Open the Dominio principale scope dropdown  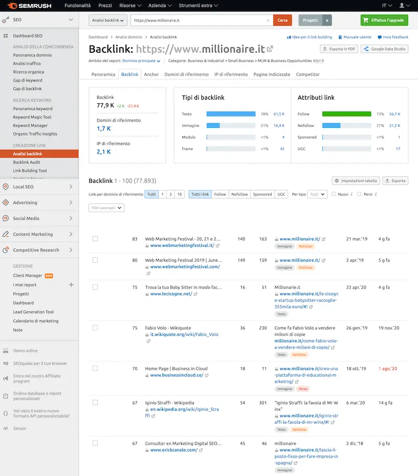142,61
